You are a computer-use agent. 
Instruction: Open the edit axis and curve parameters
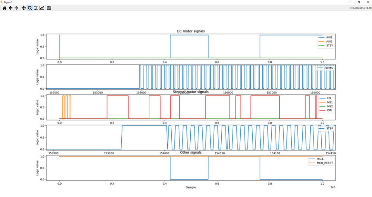[x=42, y=8]
